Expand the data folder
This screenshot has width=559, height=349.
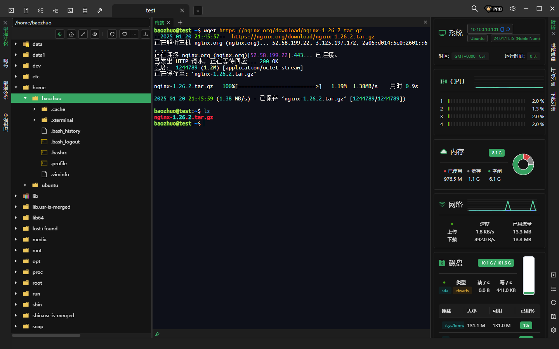(16, 44)
